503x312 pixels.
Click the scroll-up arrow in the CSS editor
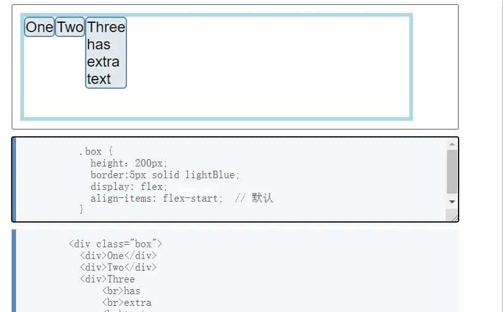pos(452,144)
